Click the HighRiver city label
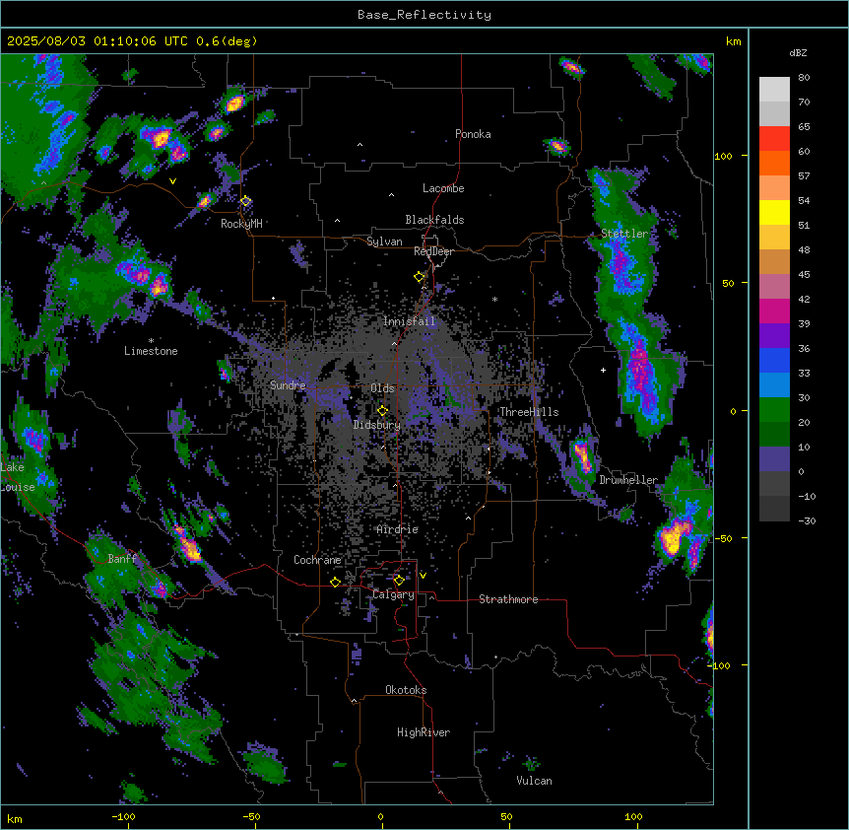 (x=424, y=732)
